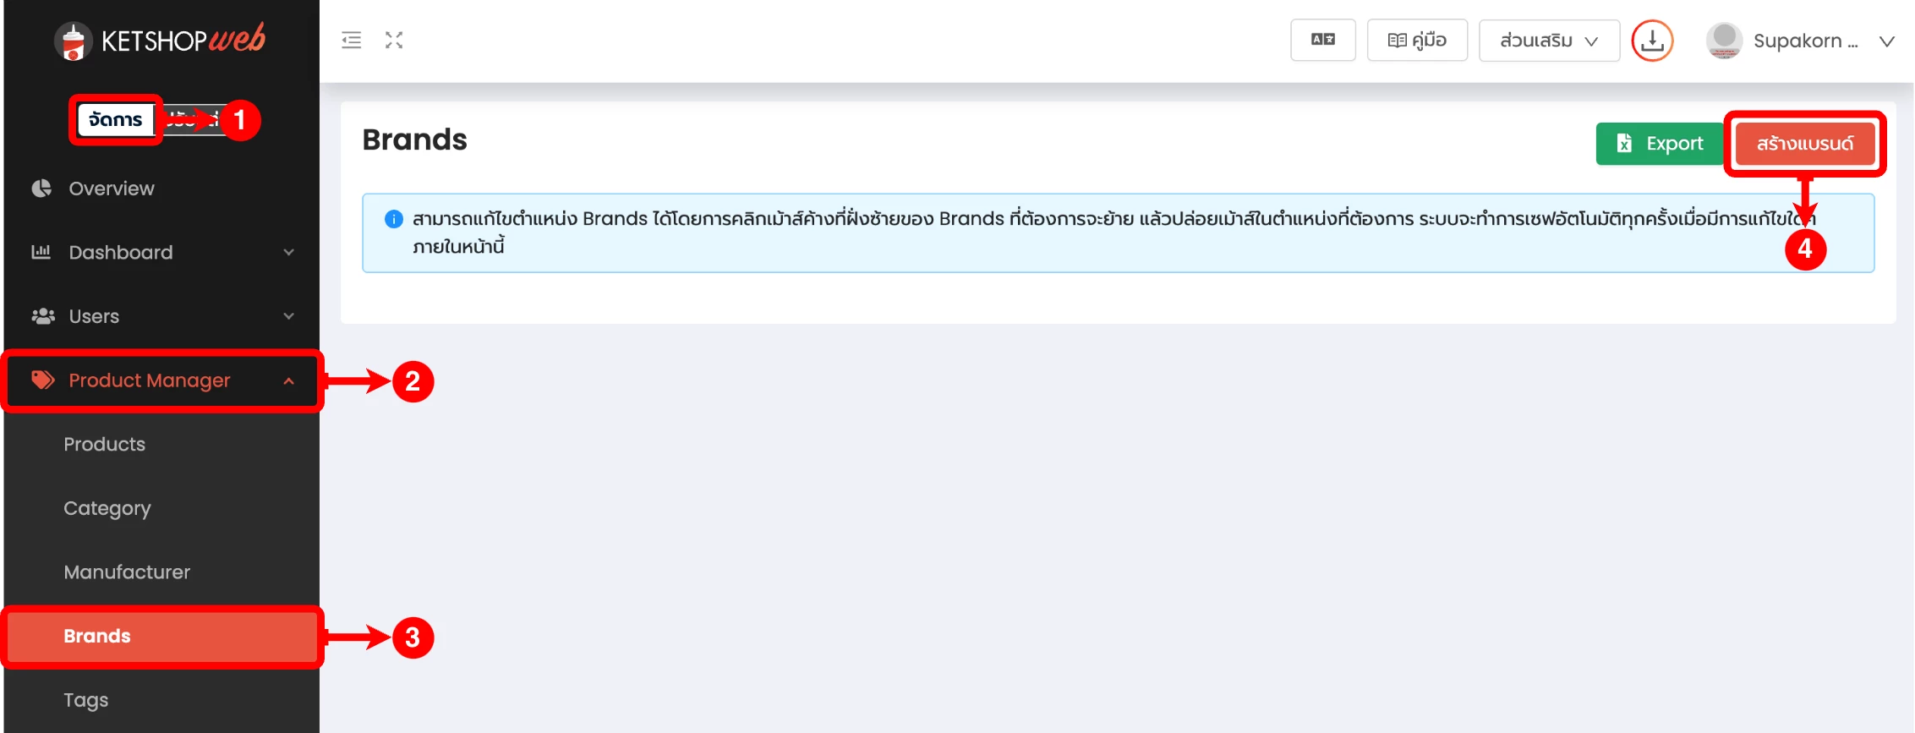
Task: Click the Overview pie chart icon
Action: click(x=41, y=189)
